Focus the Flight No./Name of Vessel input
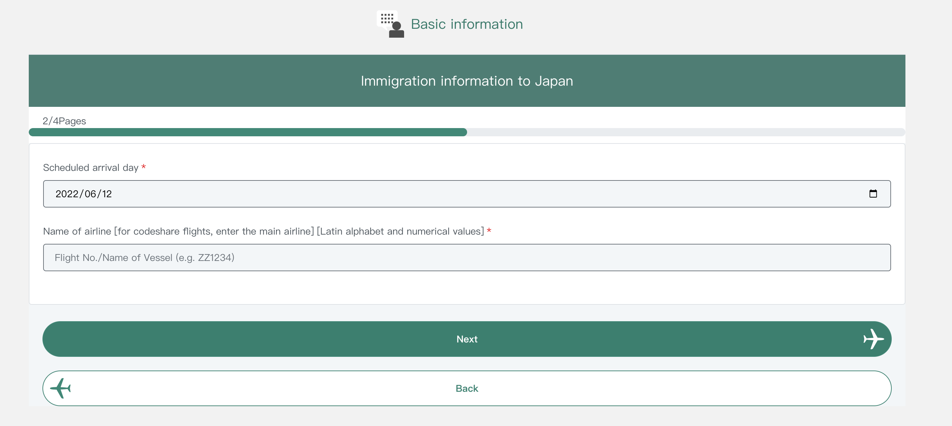The image size is (952, 426). (467, 258)
